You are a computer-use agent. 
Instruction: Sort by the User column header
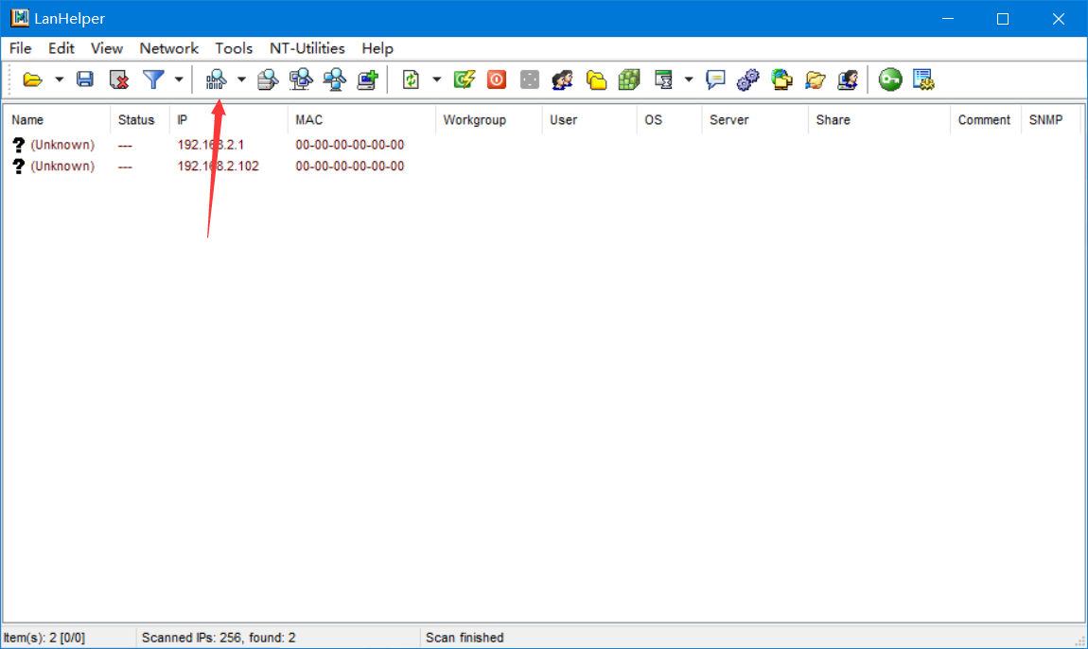(x=589, y=120)
